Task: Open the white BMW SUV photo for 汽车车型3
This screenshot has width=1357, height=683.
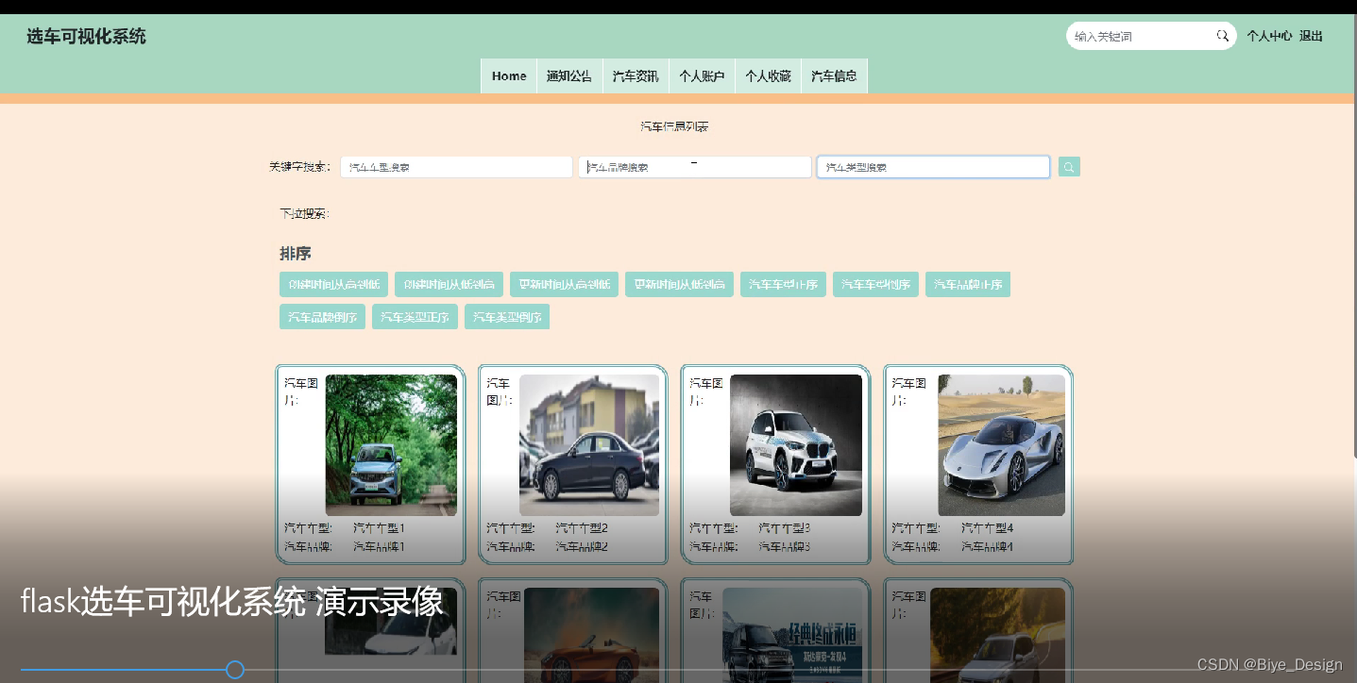Action: point(796,445)
